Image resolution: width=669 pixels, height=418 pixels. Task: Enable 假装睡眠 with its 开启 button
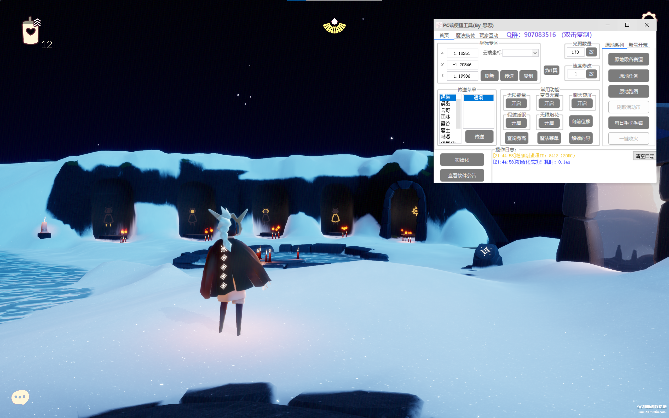[x=516, y=123]
